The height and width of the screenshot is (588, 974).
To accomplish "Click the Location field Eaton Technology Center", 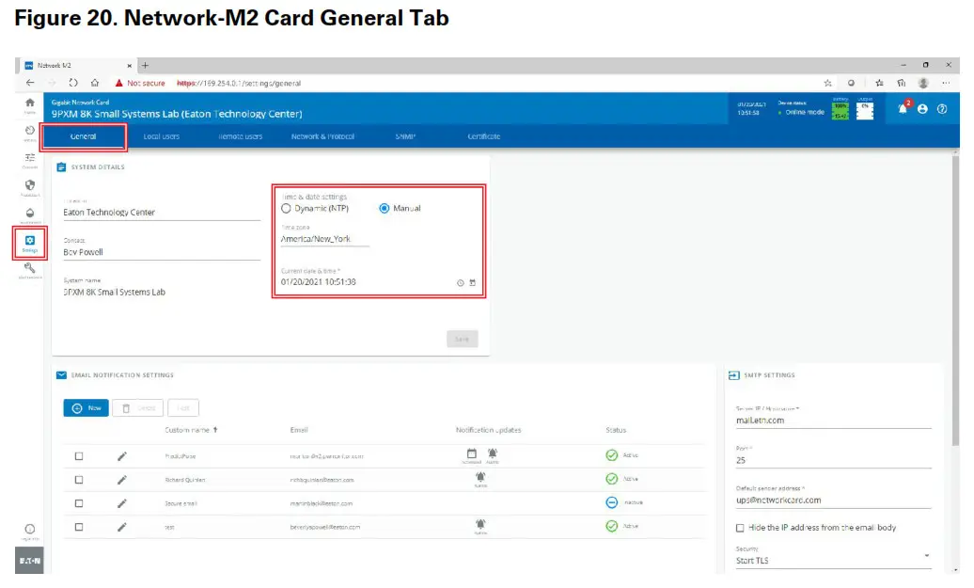I will [x=162, y=213].
